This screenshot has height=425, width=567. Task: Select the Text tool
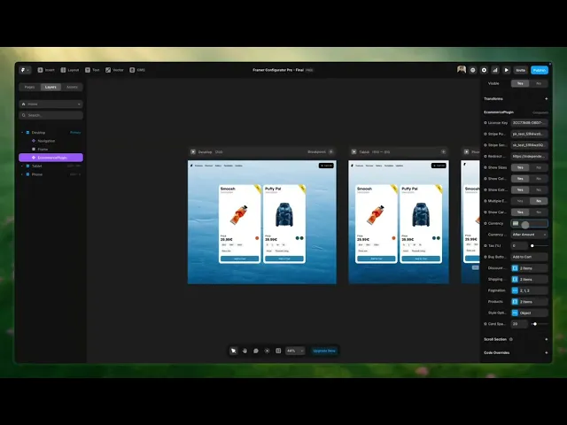pyautogui.click(x=92, y=70)
